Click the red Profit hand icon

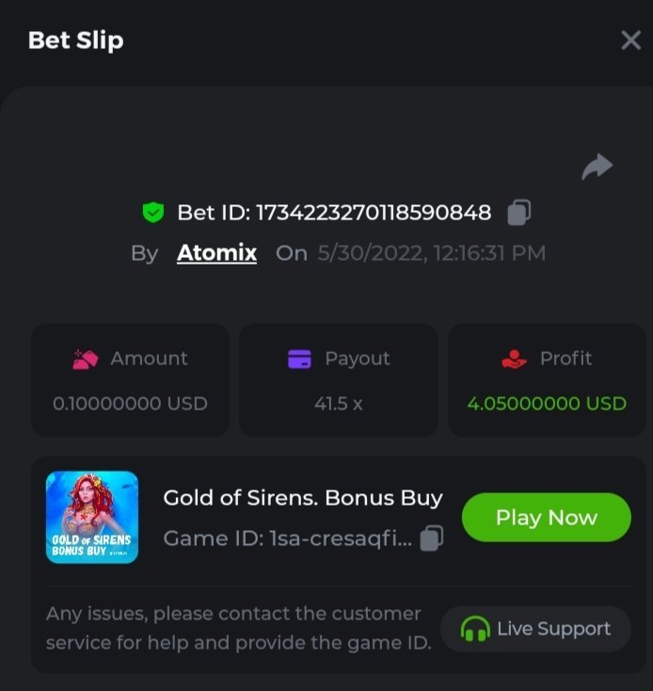pos(515,359)
